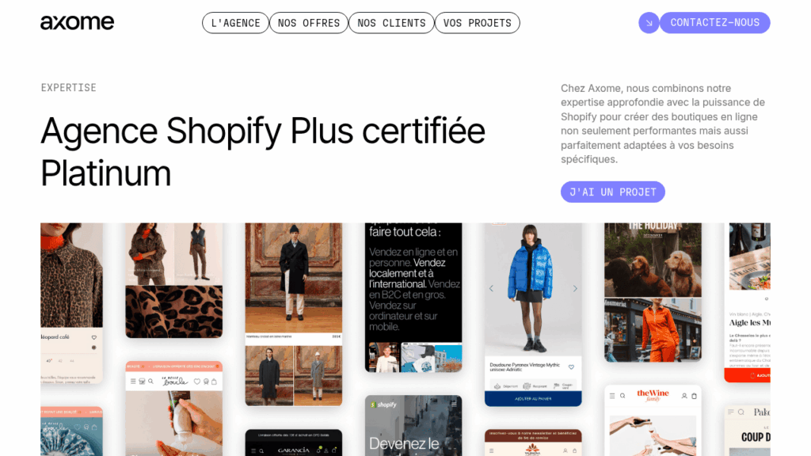
Task: Open the VOS PROJETS menu item
Action: pos(478,23)
